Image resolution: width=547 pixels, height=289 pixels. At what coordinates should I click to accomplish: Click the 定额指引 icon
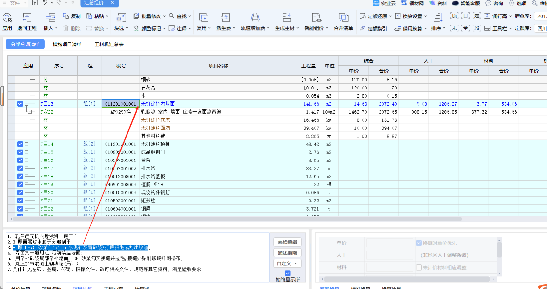pos(362,28)
